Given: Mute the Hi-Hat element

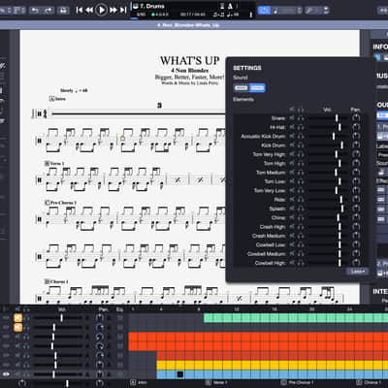Looking at the screenshot, I should (x=292, y=127).
